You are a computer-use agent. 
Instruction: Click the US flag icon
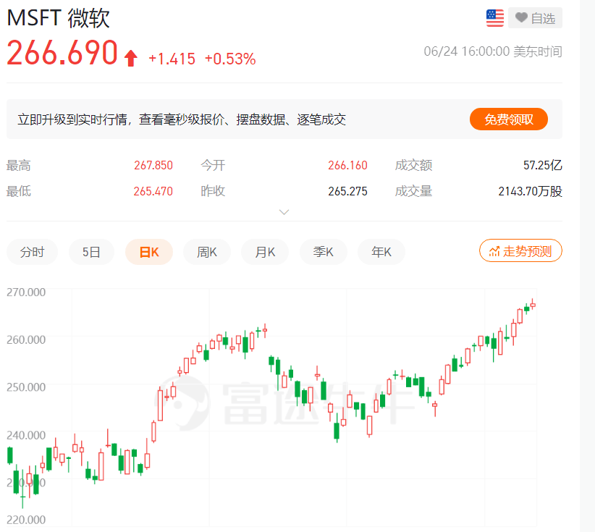(x=495, y=18)
